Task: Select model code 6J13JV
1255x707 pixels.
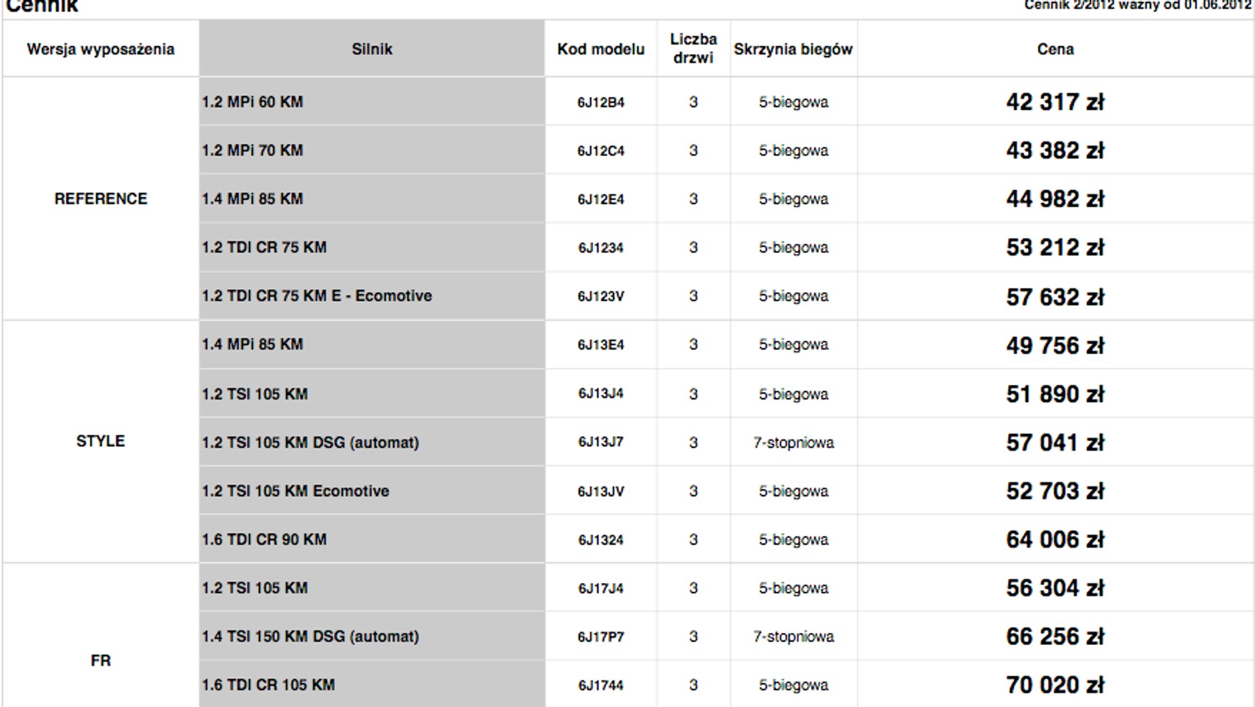Action: (x=601, y=492)
